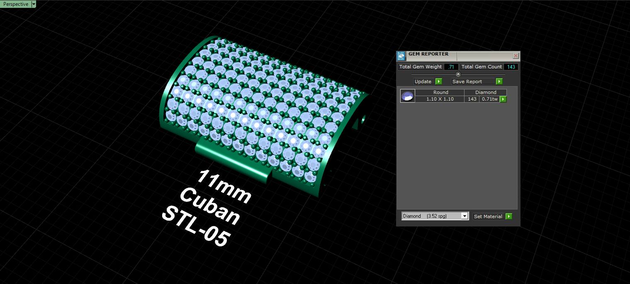Click green arrow next to Set Material
The width and height of the screenshot is (630, 284).
pyautogui.click(x=509, y=216)
